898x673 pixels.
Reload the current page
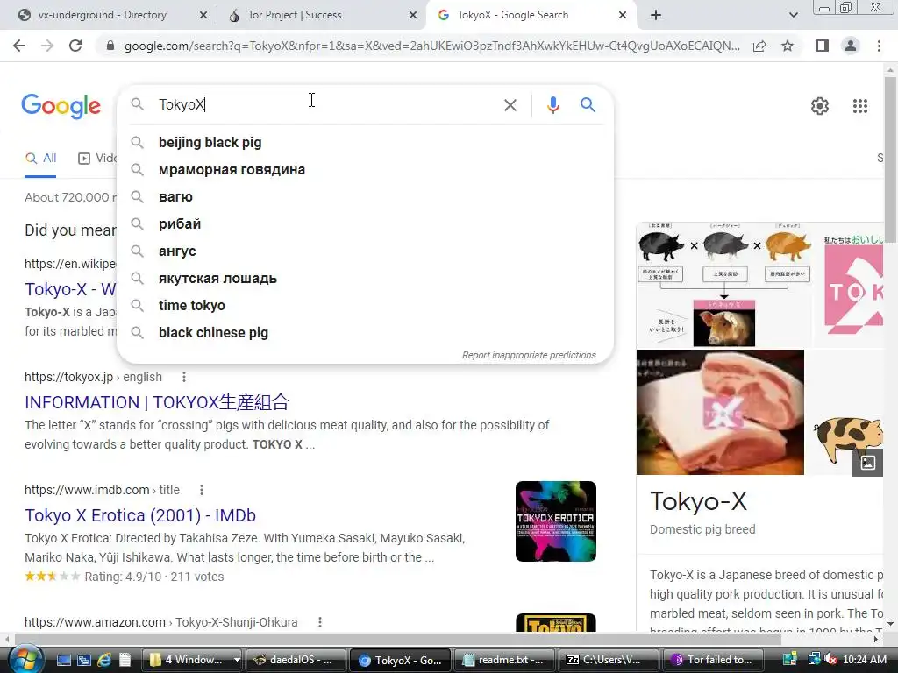coord(75,46)
